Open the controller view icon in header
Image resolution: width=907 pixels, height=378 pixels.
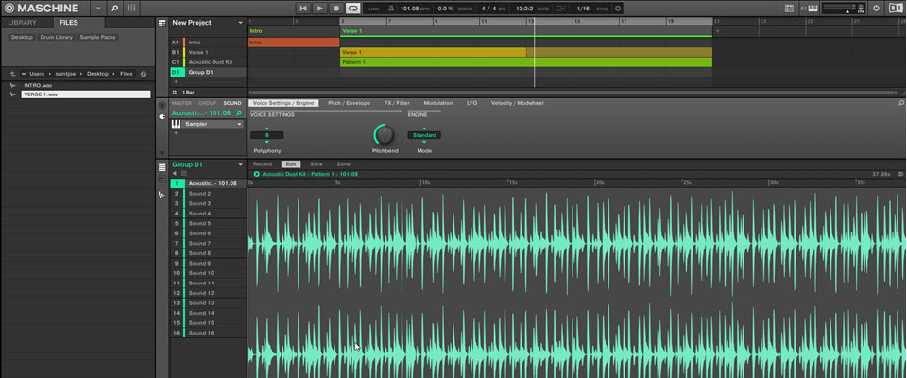(789, 9)
